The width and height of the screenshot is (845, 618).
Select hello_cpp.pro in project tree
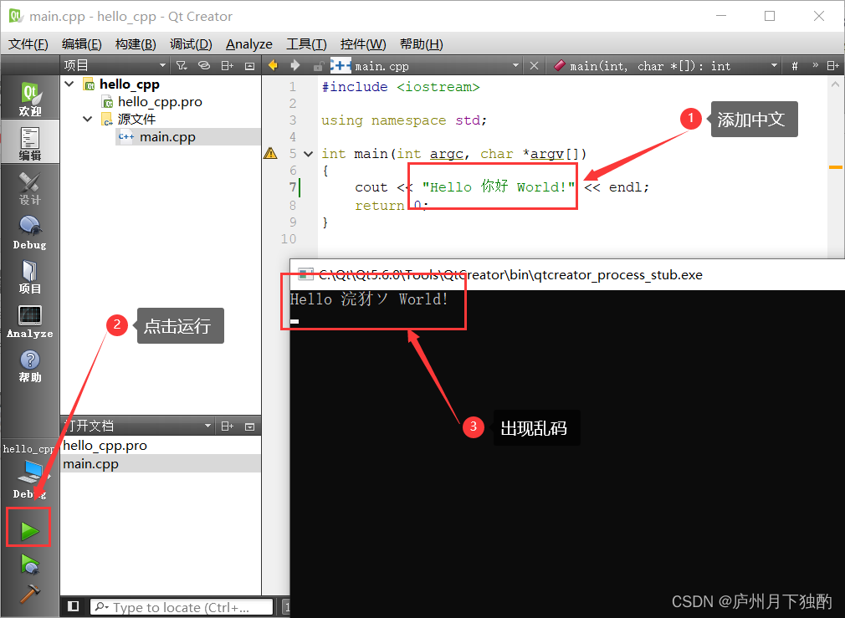[x=160, y=102]
